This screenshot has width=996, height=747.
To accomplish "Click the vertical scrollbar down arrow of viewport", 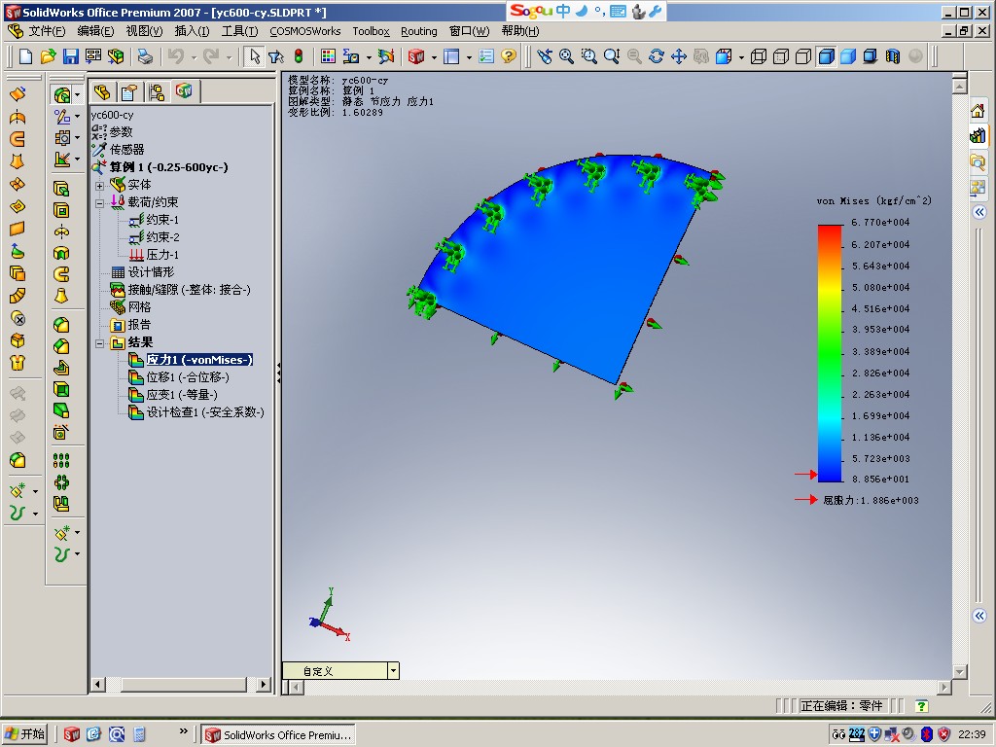I will point(960,671).
